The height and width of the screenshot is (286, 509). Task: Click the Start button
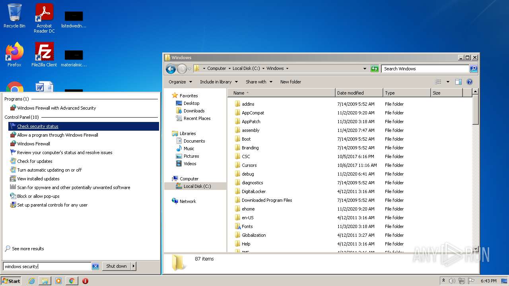11,281
